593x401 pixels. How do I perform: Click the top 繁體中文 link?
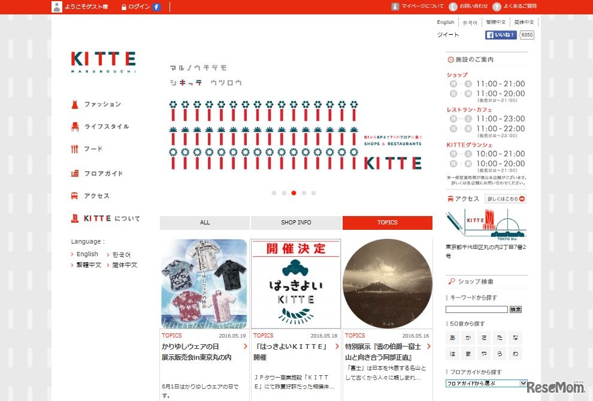pyautogui.click(x=496, y=22)
